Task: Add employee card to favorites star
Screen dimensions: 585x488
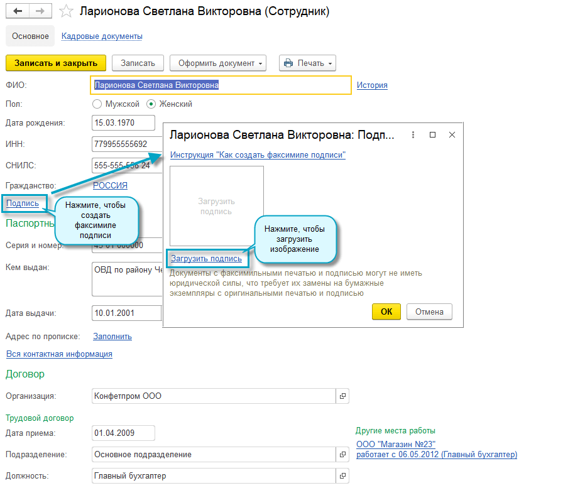Action: click(x=65, y=11)
